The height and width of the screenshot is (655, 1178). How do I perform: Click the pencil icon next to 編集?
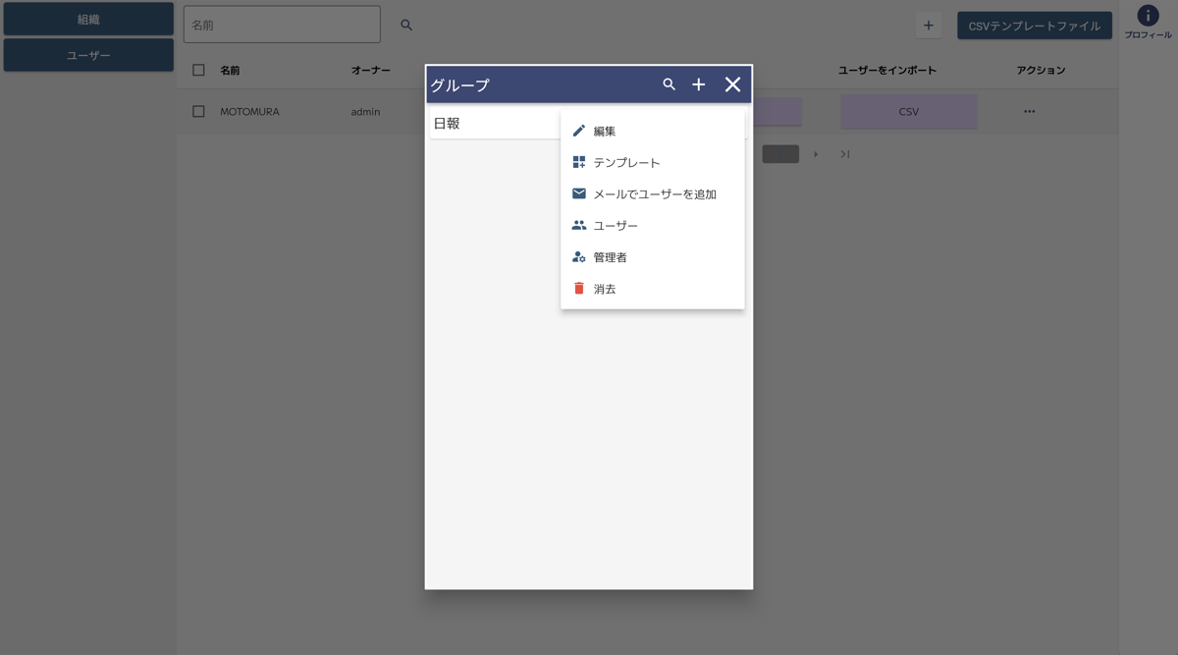tap(579, 131)
